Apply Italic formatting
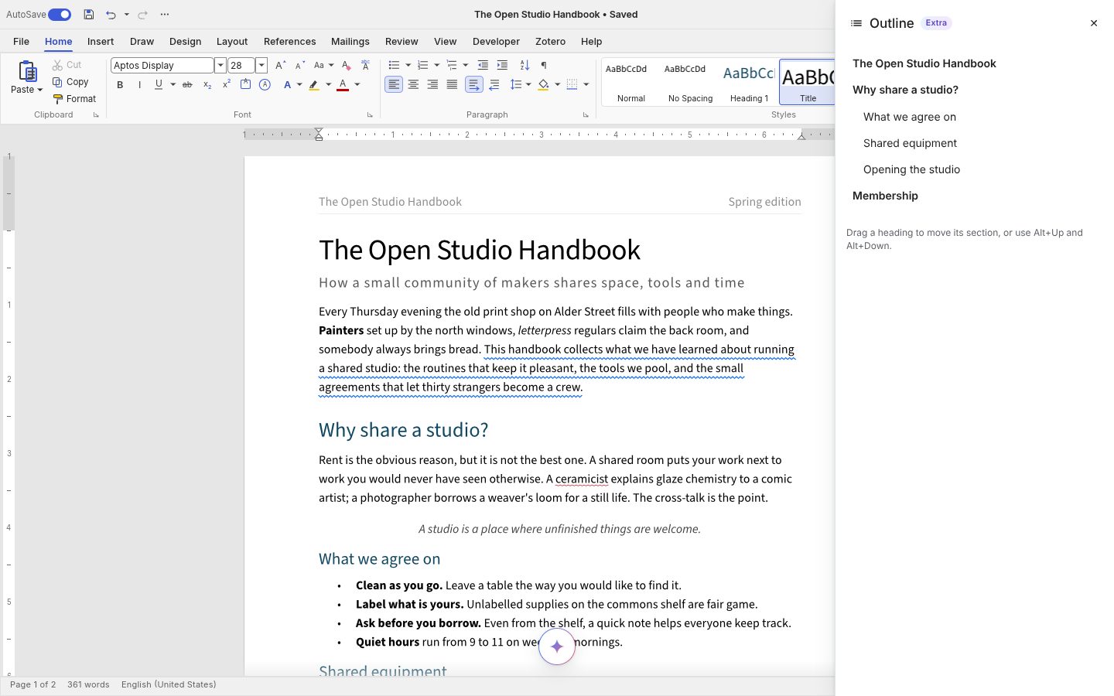 point(139,85)
